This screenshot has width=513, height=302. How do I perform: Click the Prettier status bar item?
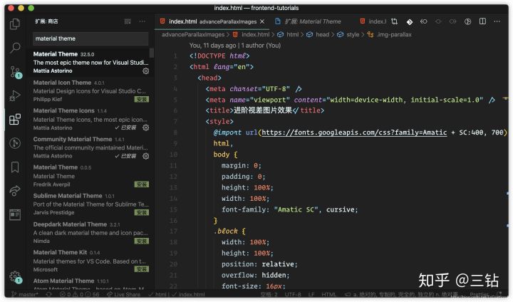(479, 294)
